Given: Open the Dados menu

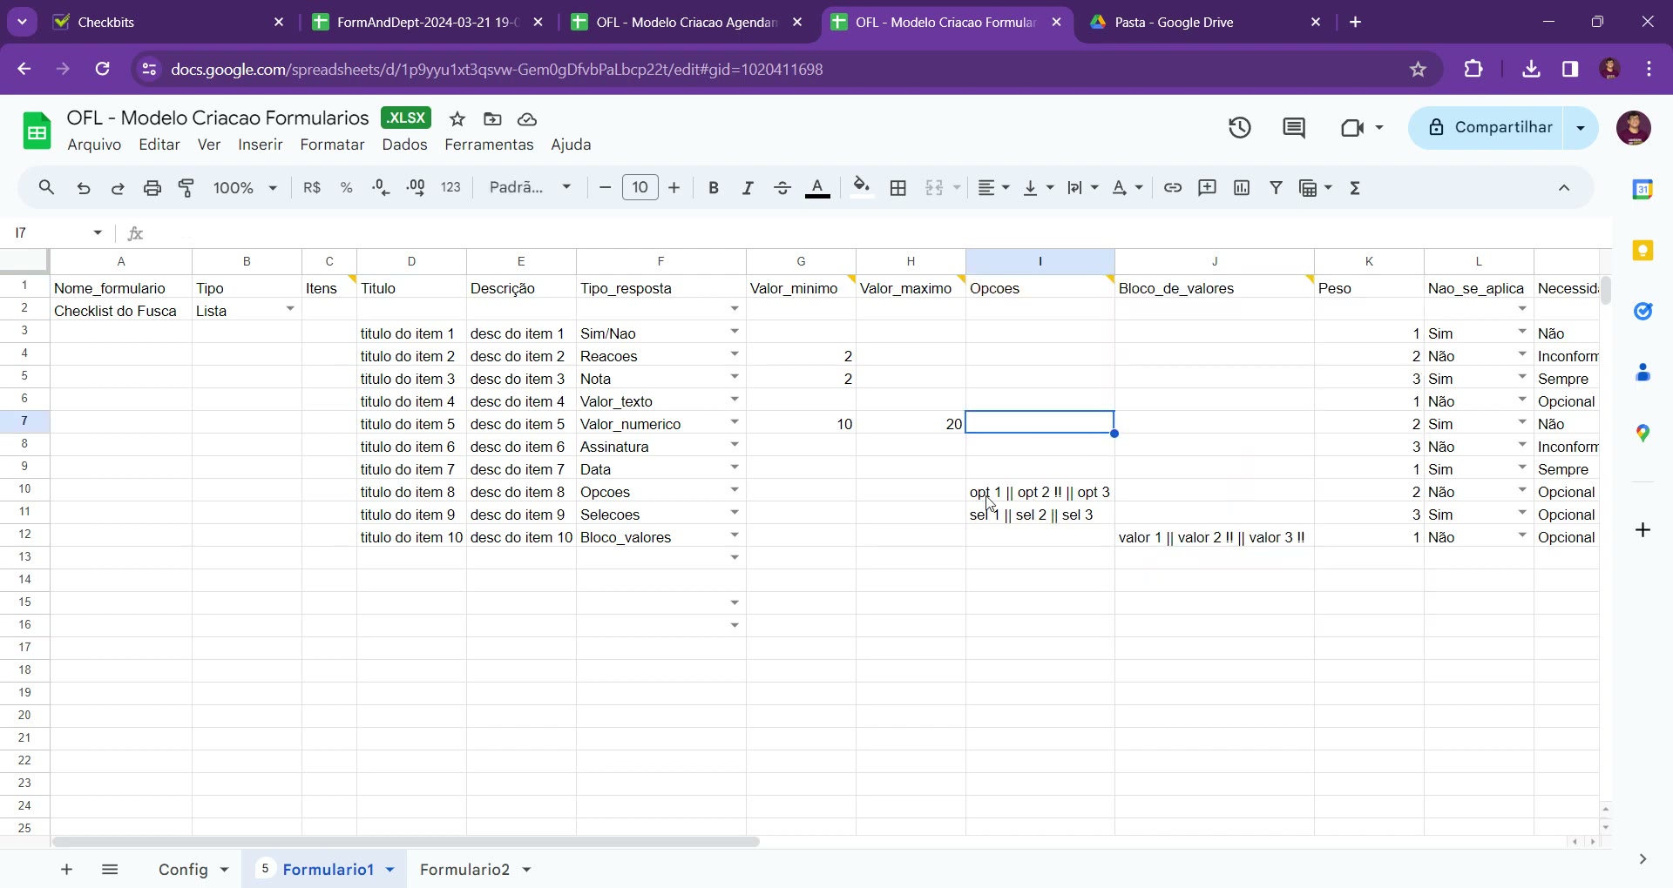Looking at the screenshot, I should tap(404, 145).
